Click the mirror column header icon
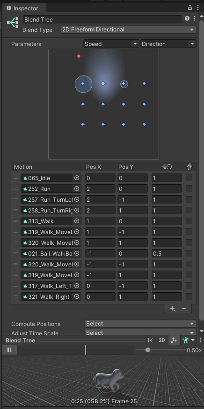 [x=189, y=167]
